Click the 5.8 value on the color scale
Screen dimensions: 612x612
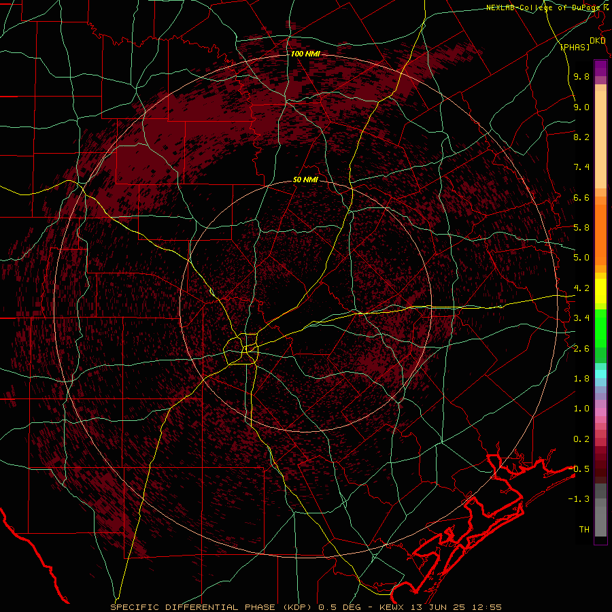point(581,228)
